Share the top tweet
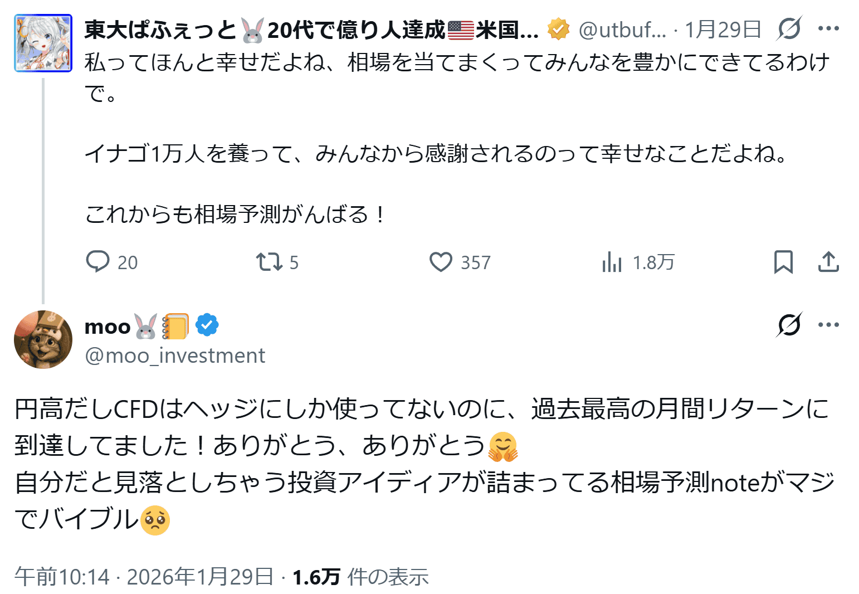The image size is (859, 594). 828,261
